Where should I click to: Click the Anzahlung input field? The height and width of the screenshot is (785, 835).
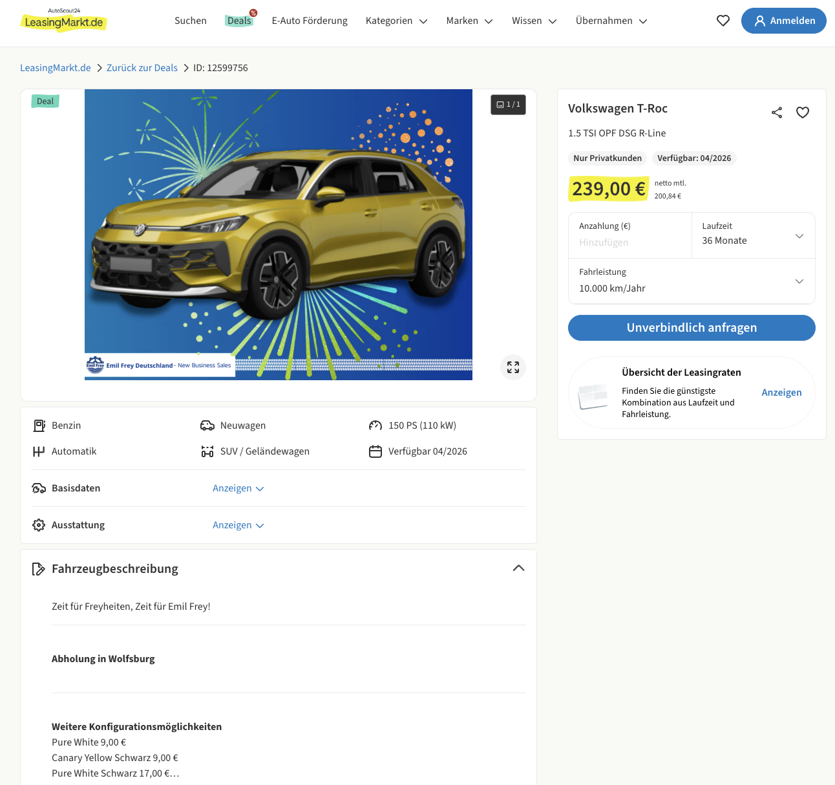[629, 242]
